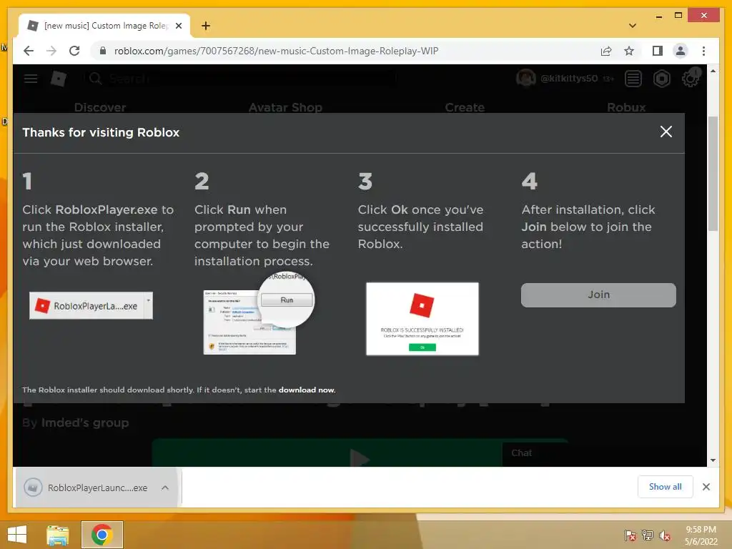The height and width of the screenshot is (549, 732).
Task: Maximize the Chrome window
Action: [678, 16]
